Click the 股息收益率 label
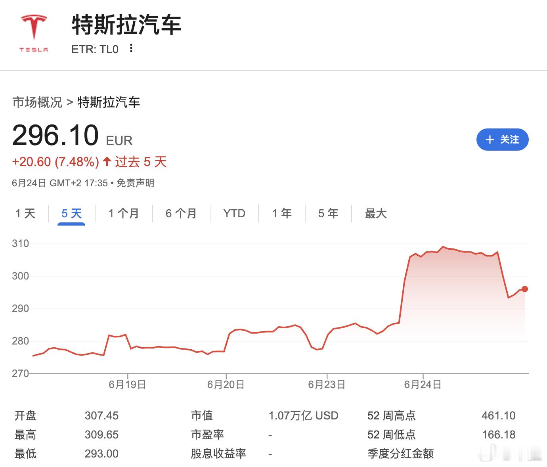547x467 pixels. tap(218, 454)
